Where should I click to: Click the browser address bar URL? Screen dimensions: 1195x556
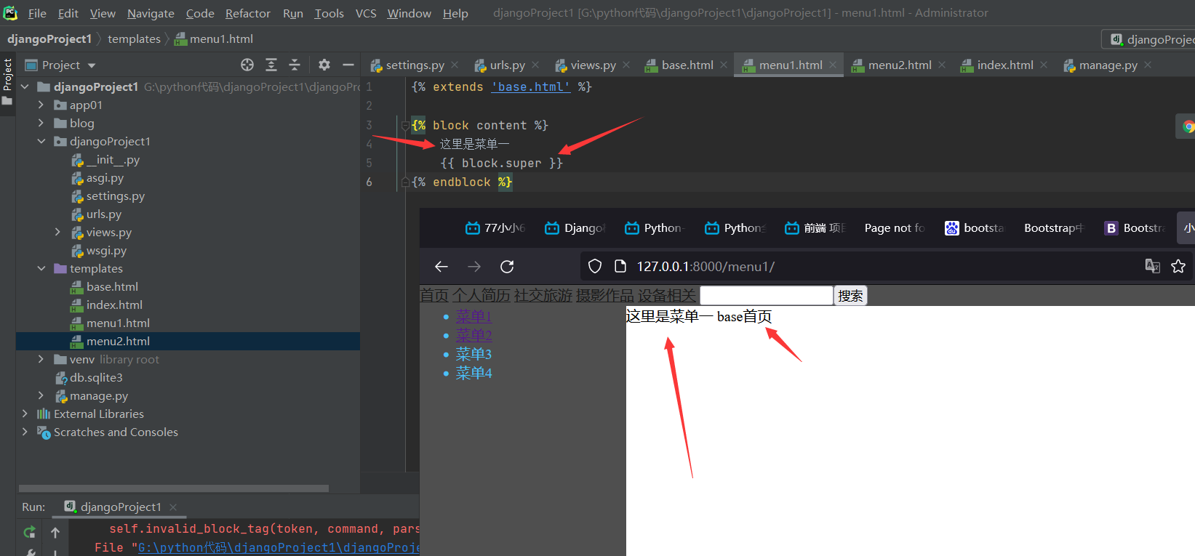pos(706,267)
